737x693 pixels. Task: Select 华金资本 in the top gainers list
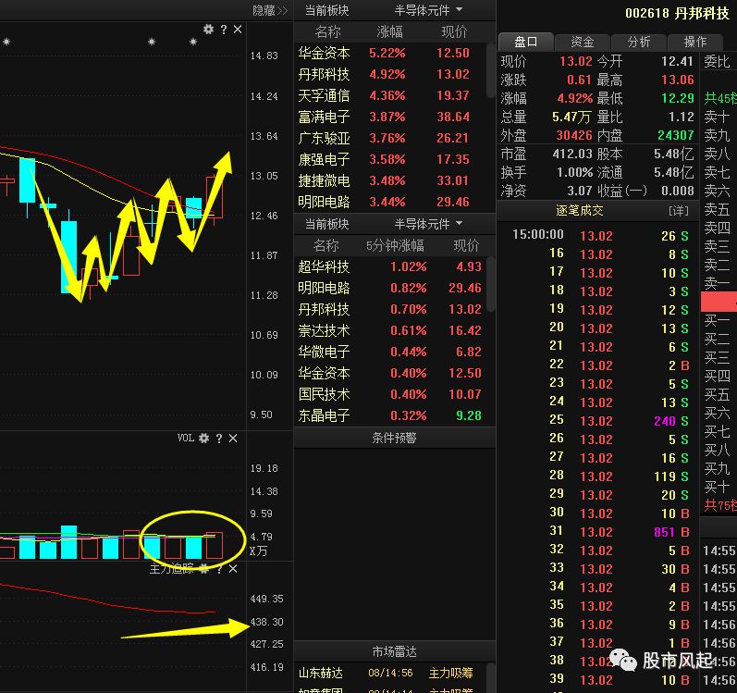pyautogui.click(x=390, y=53)
